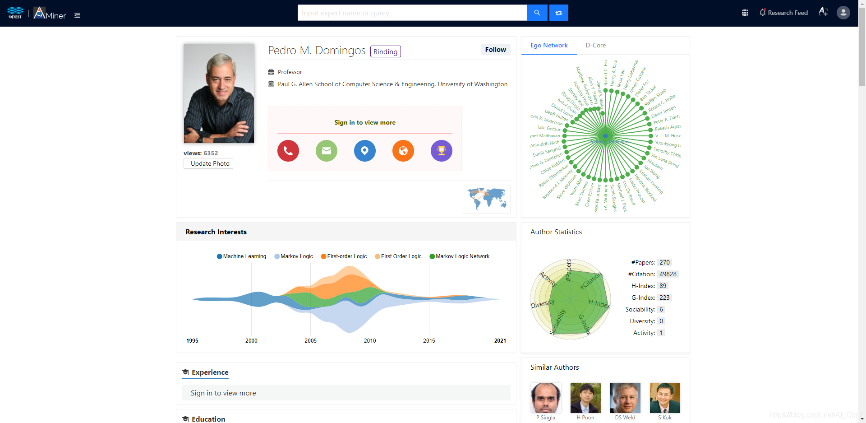Click the swap search mode button
866x423 pixels.
[558, 13]
